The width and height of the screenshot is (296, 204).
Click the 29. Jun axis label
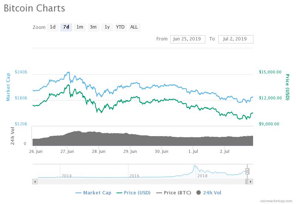pyautogui.click(x=130, y=152)
